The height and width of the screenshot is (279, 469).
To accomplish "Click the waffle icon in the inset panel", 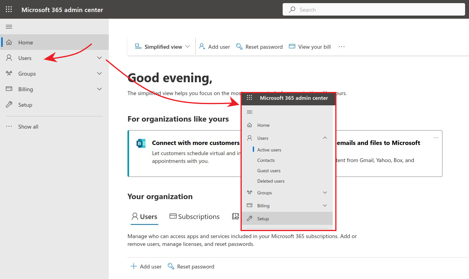I will [x=250, y=98].
